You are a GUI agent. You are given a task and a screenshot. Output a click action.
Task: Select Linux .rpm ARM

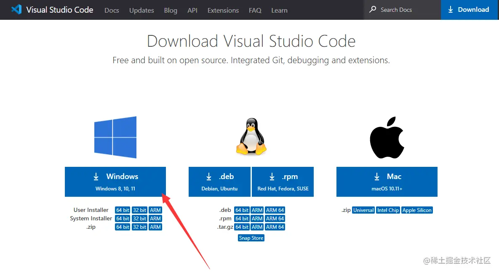point(257,219)
